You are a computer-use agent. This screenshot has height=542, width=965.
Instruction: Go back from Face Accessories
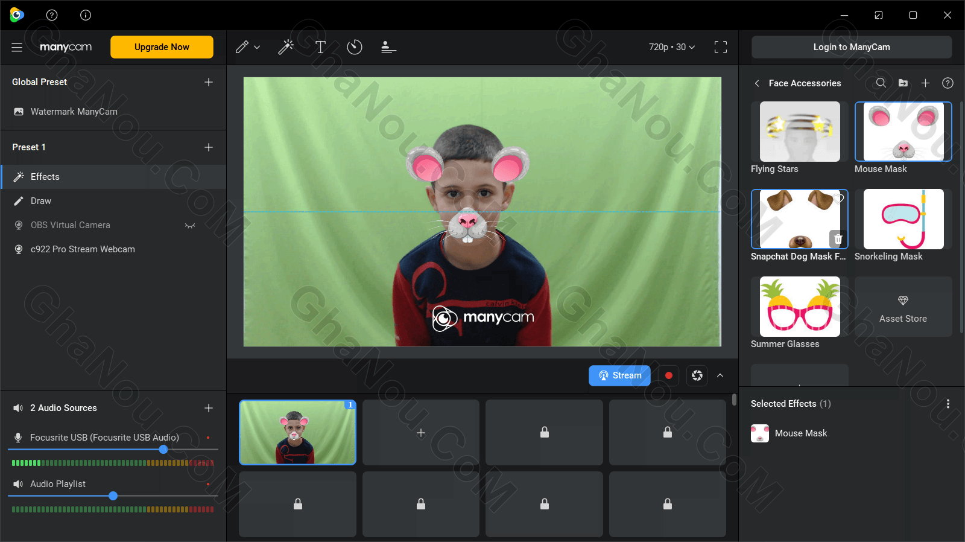[x=757, y=83]
